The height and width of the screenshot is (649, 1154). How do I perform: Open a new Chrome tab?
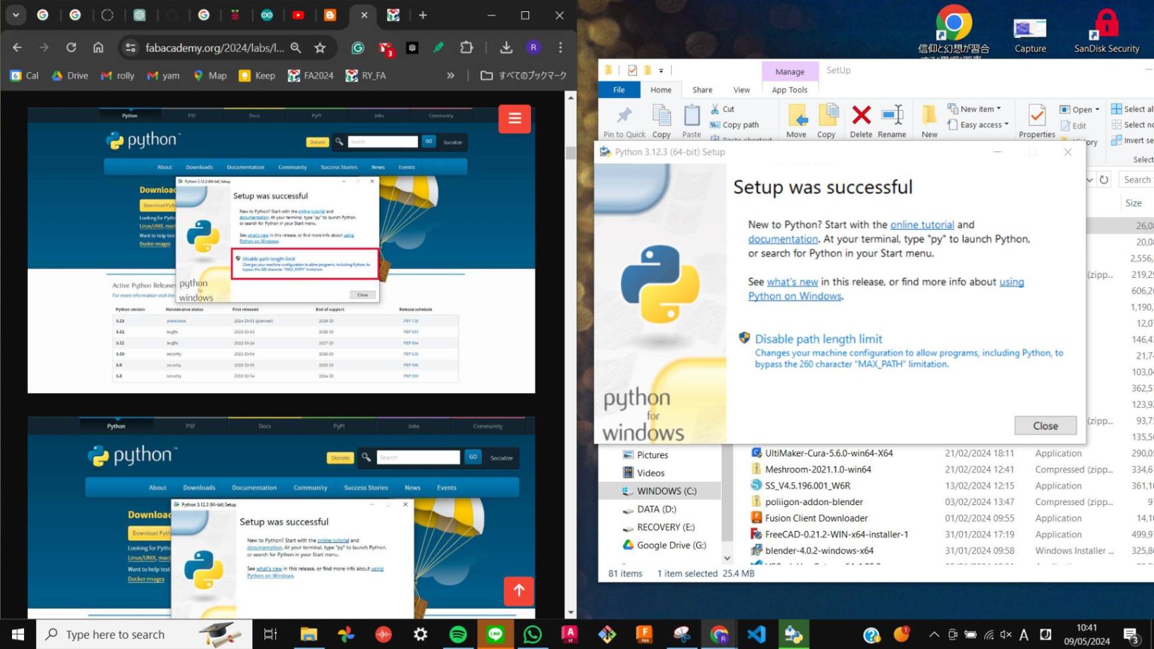pyautogui.click(x=422, y=15)
